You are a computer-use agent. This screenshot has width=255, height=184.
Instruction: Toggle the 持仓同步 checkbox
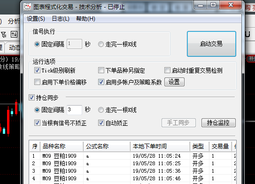(31, 98)
